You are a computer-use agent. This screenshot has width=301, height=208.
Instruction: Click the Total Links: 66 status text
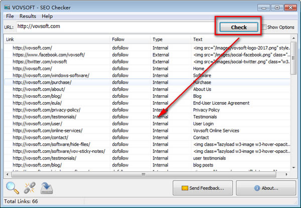(21, 201)
